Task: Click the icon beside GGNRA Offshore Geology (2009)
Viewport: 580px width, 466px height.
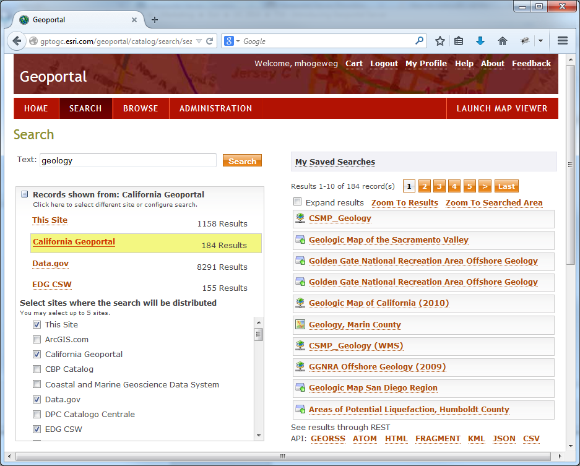Action: (300, 367)
